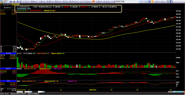
Task: Open the 資訊(I) menu
Action: (65, 2)
